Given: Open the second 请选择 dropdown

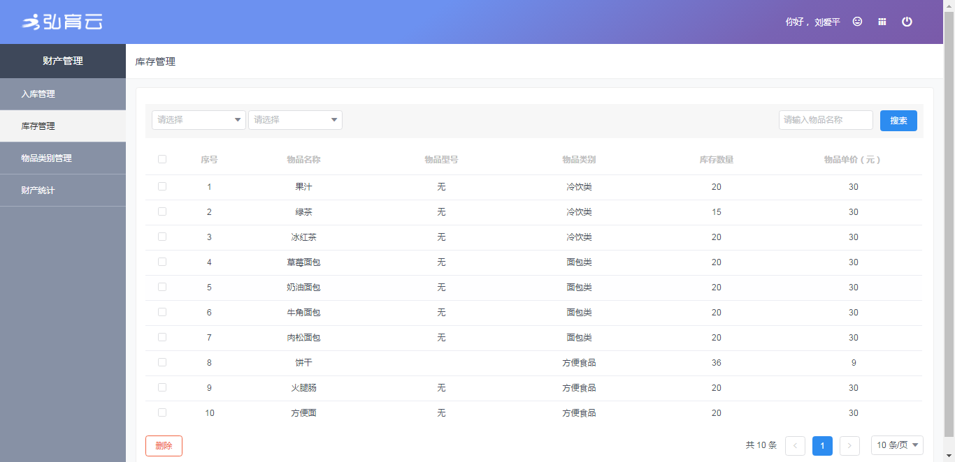Looking at the screenshot, I should 295,120.
